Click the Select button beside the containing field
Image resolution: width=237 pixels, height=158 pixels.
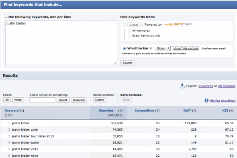[x=63, y=100]
